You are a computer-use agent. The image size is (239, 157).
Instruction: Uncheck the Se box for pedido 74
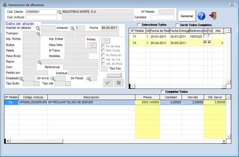205,42
